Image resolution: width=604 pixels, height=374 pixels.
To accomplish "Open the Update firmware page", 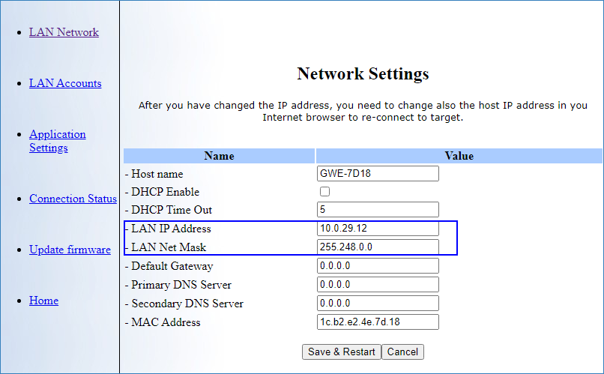I will click(x=70, y=250).
